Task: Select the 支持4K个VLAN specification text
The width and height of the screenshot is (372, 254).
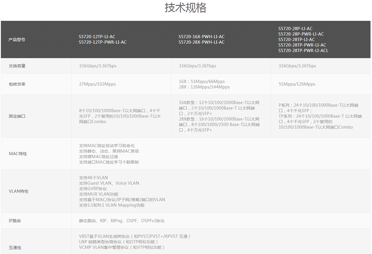Action: (x=94, y=178)
